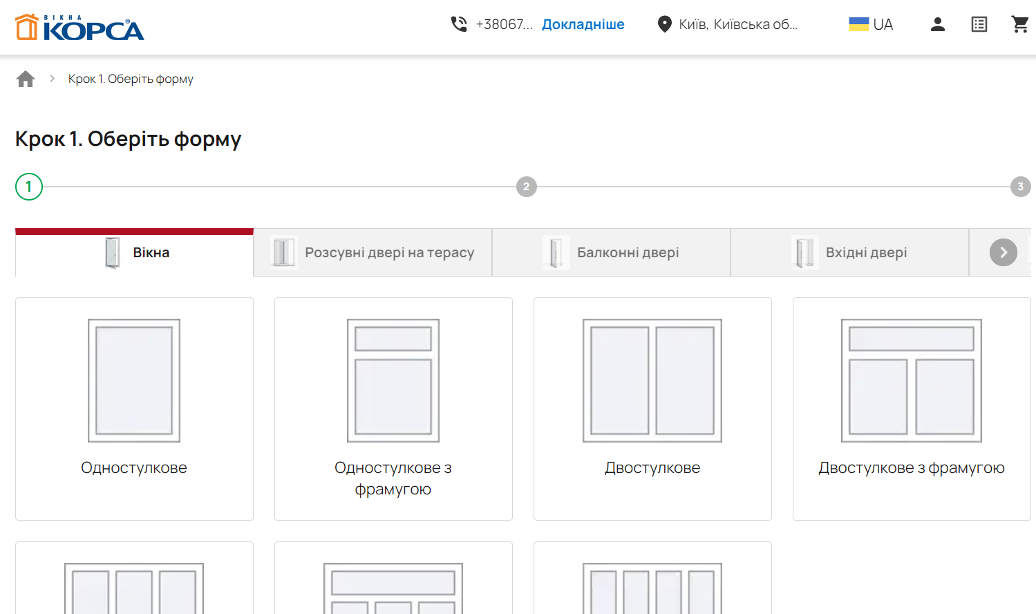
Task: Open the UA language selector
Action: [883, 24]
